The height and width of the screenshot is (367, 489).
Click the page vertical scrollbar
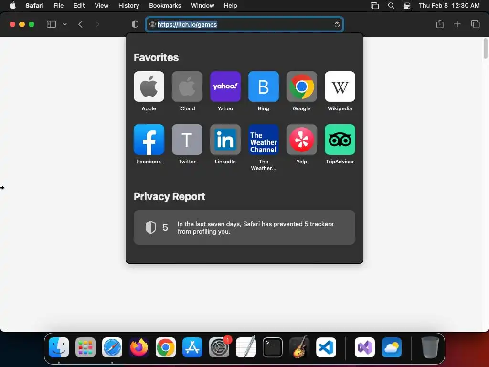pyautogui.click(x=485, y=48)
